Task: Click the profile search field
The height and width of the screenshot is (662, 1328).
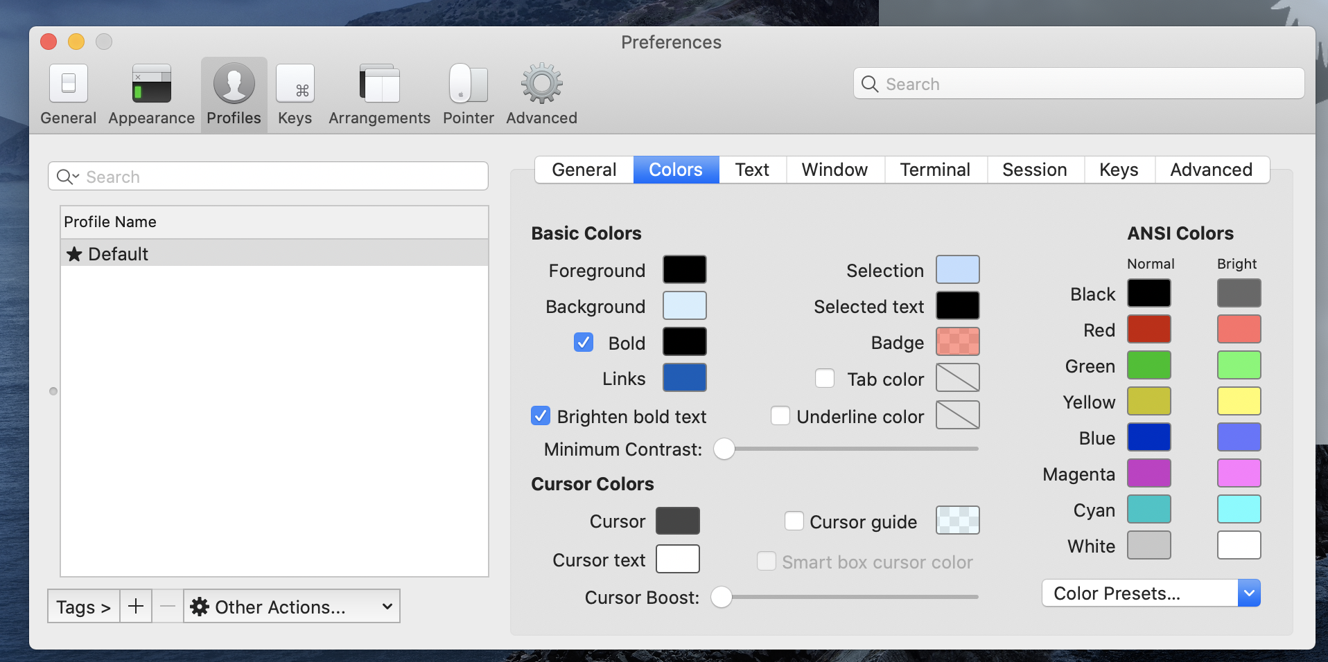Action: point(277,177)
